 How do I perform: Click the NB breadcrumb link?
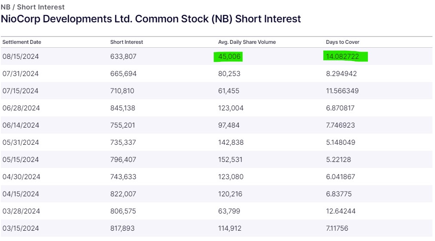(x=6, y=7)
